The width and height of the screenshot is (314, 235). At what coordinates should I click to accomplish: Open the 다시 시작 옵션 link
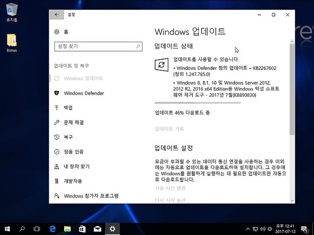tap(170, 200)
